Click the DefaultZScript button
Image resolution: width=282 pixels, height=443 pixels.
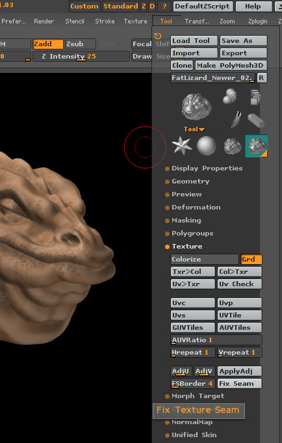click(x=203, y=7)
